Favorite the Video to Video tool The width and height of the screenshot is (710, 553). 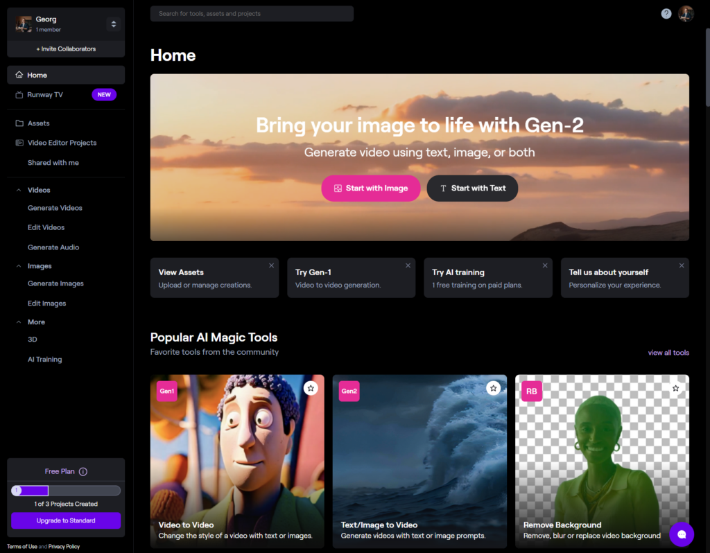[x=311, y=388]
